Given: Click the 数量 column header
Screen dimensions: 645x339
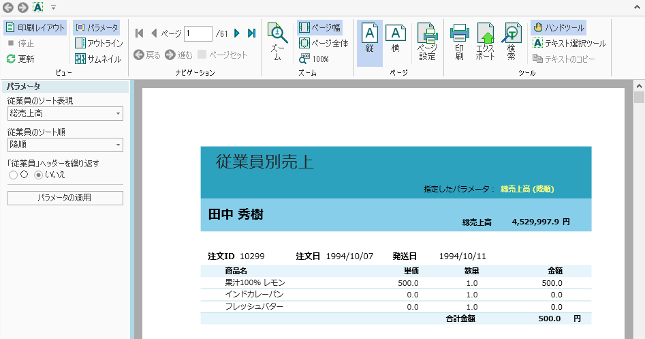Looking at the screenshot, I should pos(471,271).
